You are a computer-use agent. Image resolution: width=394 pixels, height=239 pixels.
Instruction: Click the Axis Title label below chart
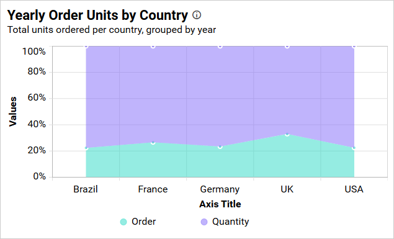coord(220,204)
